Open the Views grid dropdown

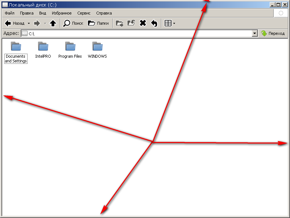pyautogui.click(x=170, y=23)
